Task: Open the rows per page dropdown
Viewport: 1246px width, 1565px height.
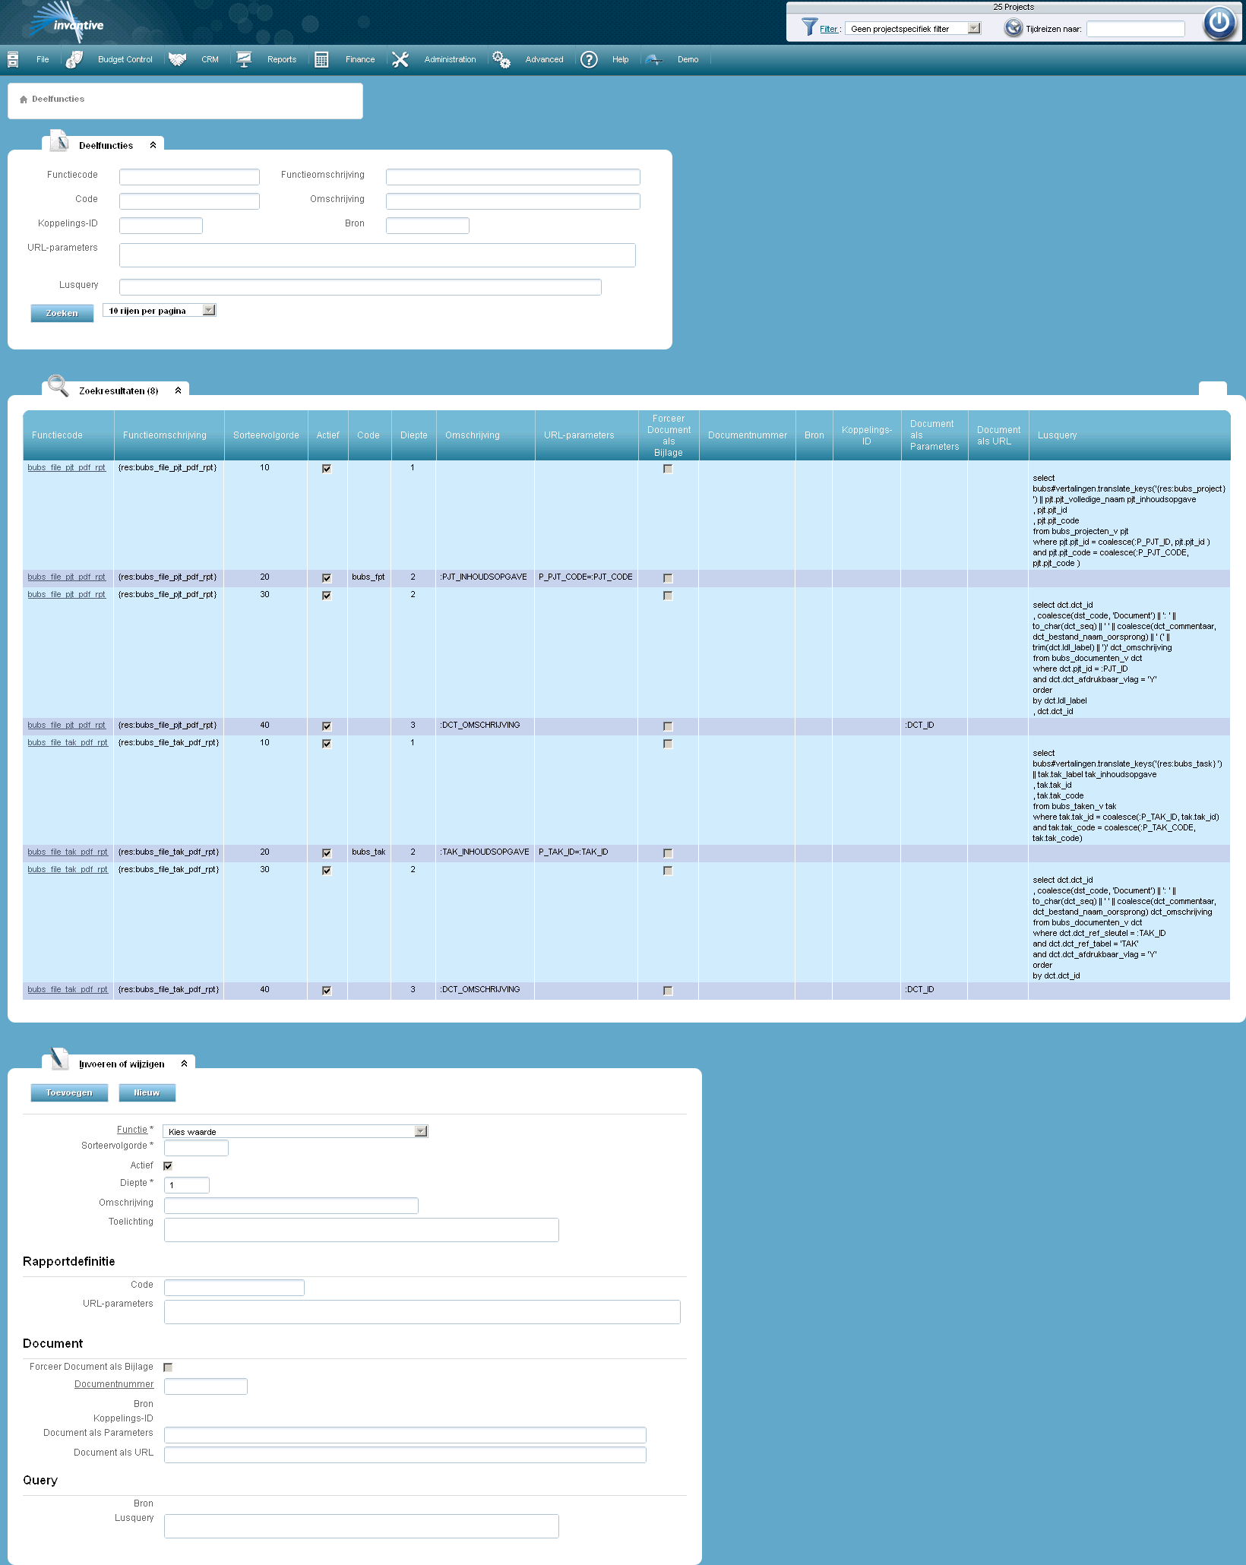Action: [160, 311]
